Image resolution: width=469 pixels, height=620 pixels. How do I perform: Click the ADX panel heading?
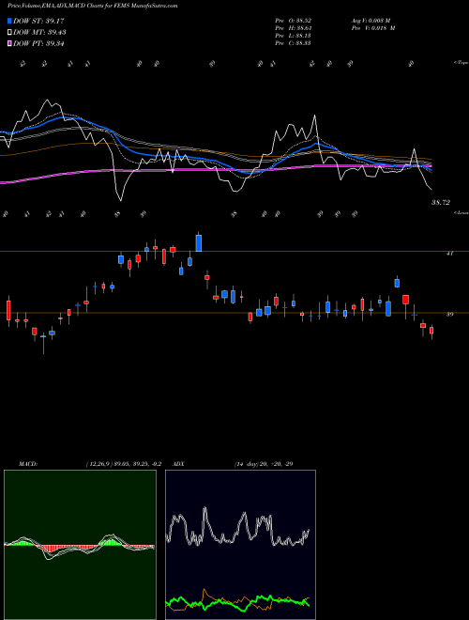click(179, 464)
